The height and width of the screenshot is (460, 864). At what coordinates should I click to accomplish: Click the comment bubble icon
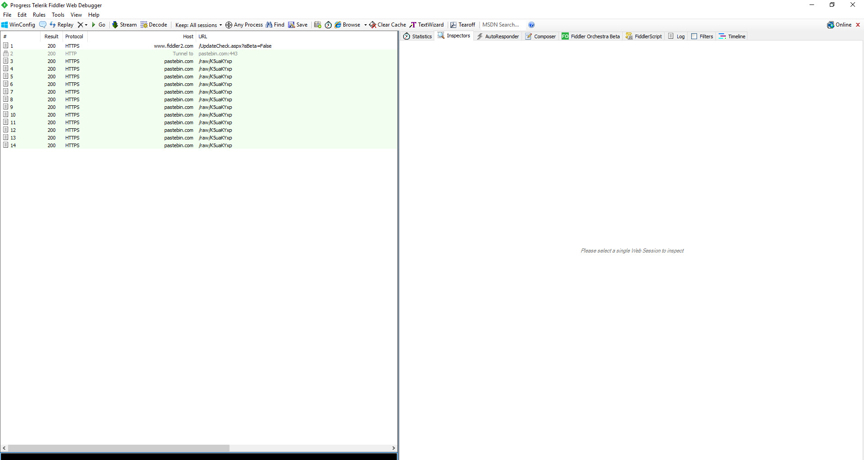[43, 25]
